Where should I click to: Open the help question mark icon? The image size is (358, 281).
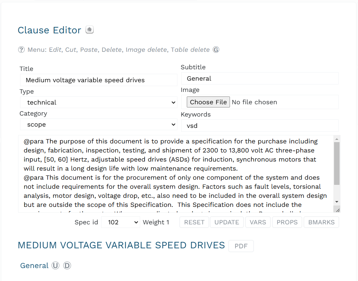point(21,50)
